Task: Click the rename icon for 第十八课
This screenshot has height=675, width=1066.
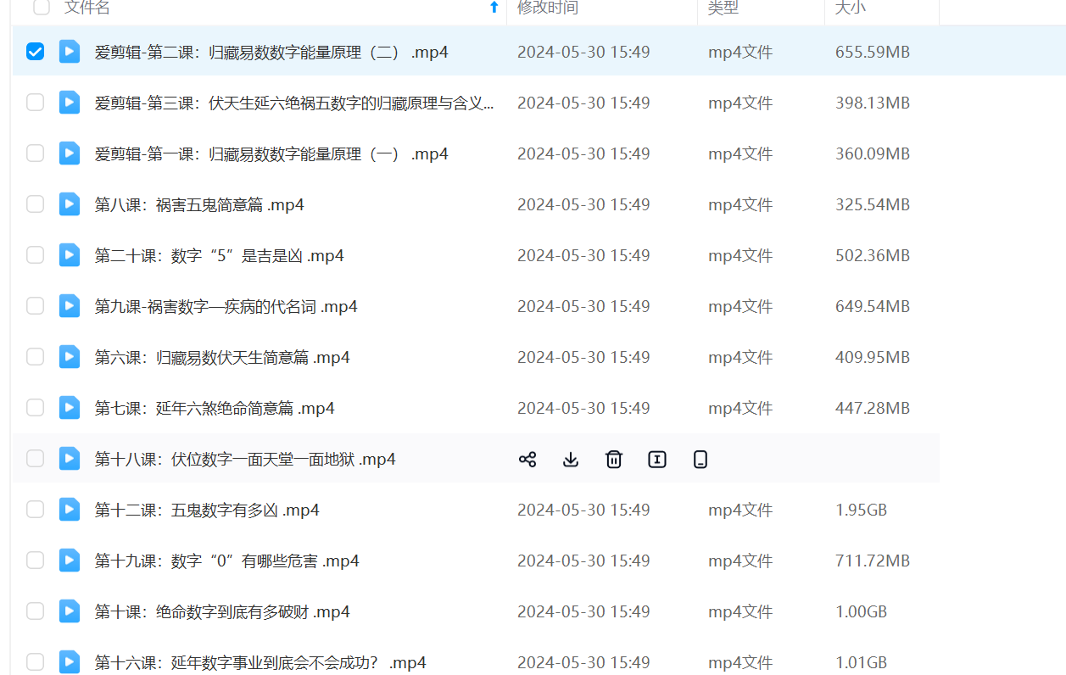Action: click(657, 460)
